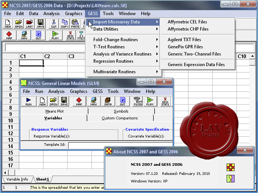Expand the Data Utilities submenu
The width and height of the screenshot is (258, 193).
tap(123, 29)
